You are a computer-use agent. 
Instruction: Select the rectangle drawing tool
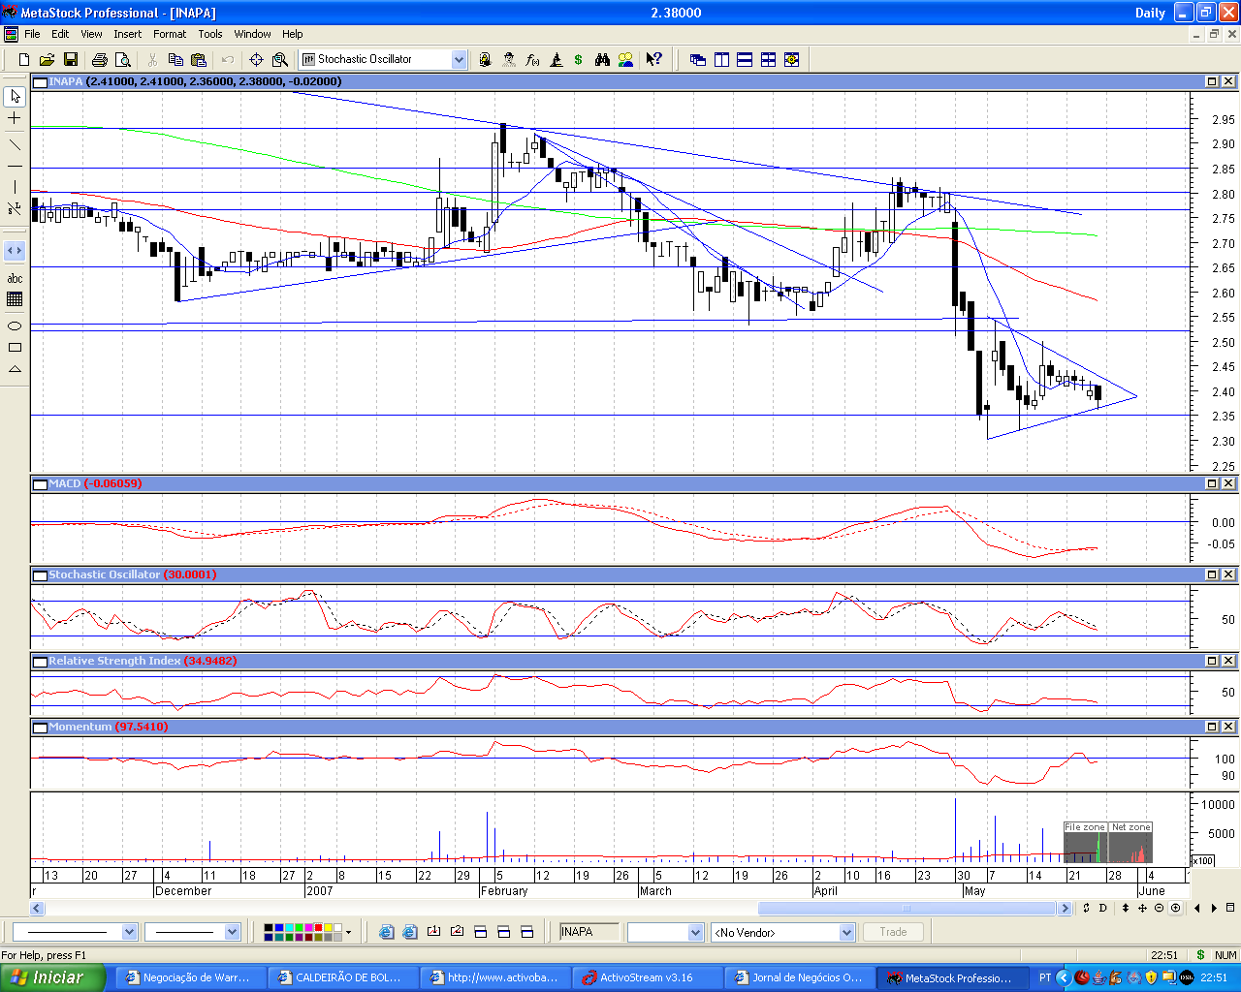click(x=15, y=348)
